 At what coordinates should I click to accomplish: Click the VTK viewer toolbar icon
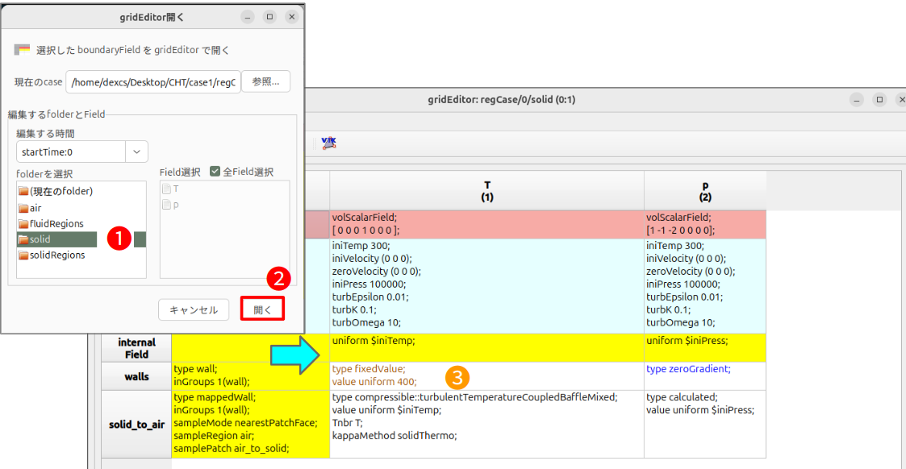point(328,143)
